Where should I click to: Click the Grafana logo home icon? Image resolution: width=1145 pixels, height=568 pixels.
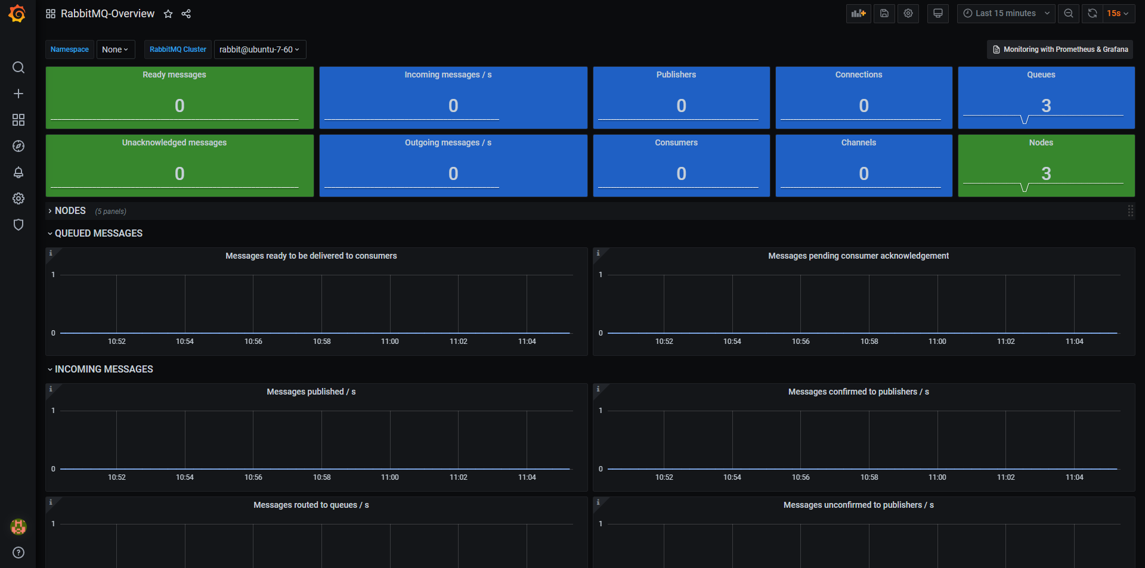pos(17,13)
